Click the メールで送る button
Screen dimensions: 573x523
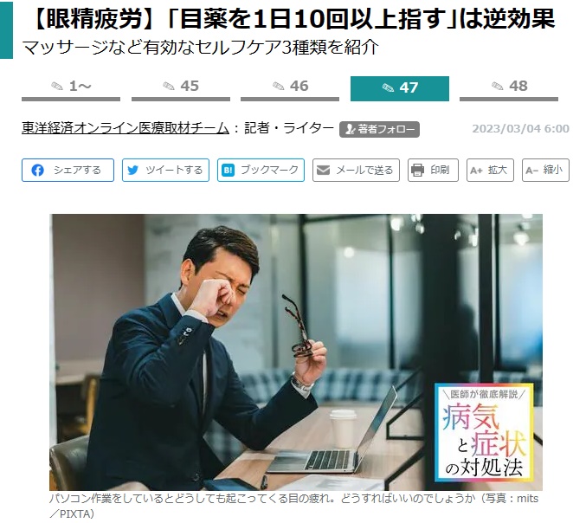(356, 170)
